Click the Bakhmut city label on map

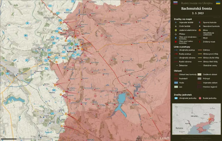pos(70,51)
